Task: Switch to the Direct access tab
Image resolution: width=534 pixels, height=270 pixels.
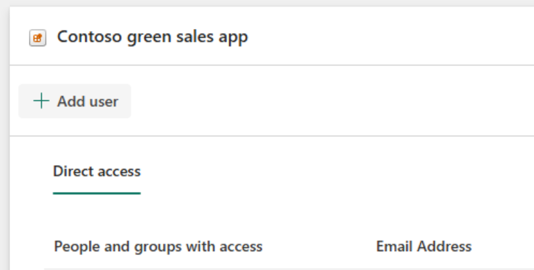Action: [97, 172]
